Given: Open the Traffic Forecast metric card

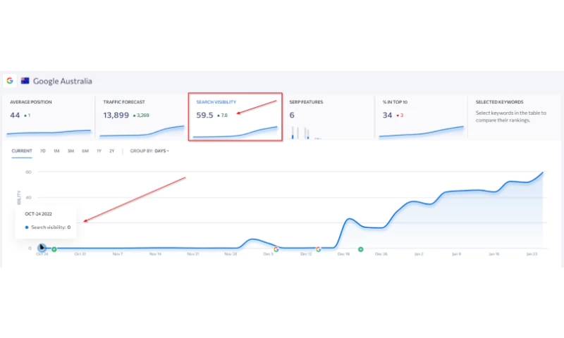Looking at the screenshot, I should click(142, 117).
